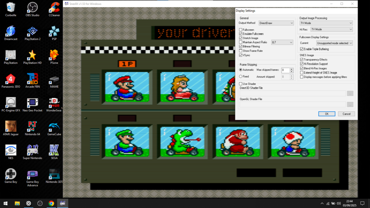Check Display messages before applying filters

302,77
